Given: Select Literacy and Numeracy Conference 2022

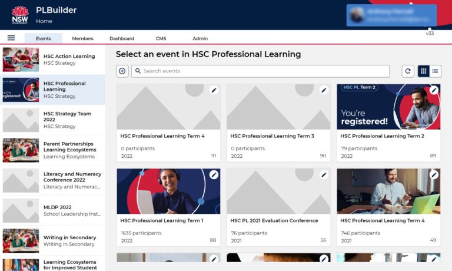Looking at the screenshot, I should pyautogui.click(x=53, y=180).
